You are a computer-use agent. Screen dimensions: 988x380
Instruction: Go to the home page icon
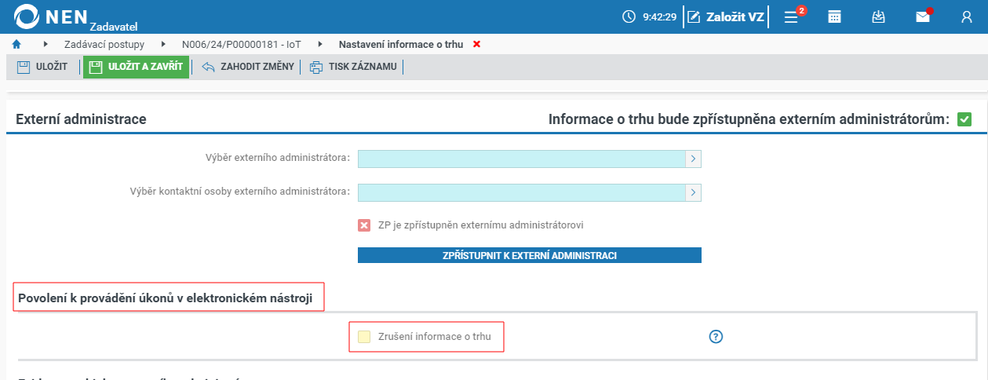pos(16,44)
